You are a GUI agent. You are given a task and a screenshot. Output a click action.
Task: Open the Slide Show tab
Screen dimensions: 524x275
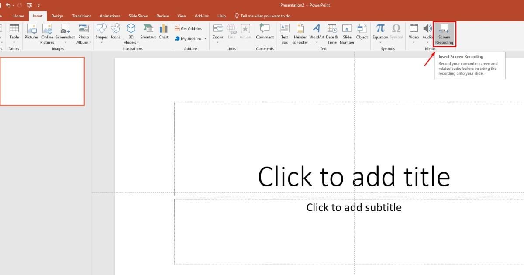click(138, 16)
